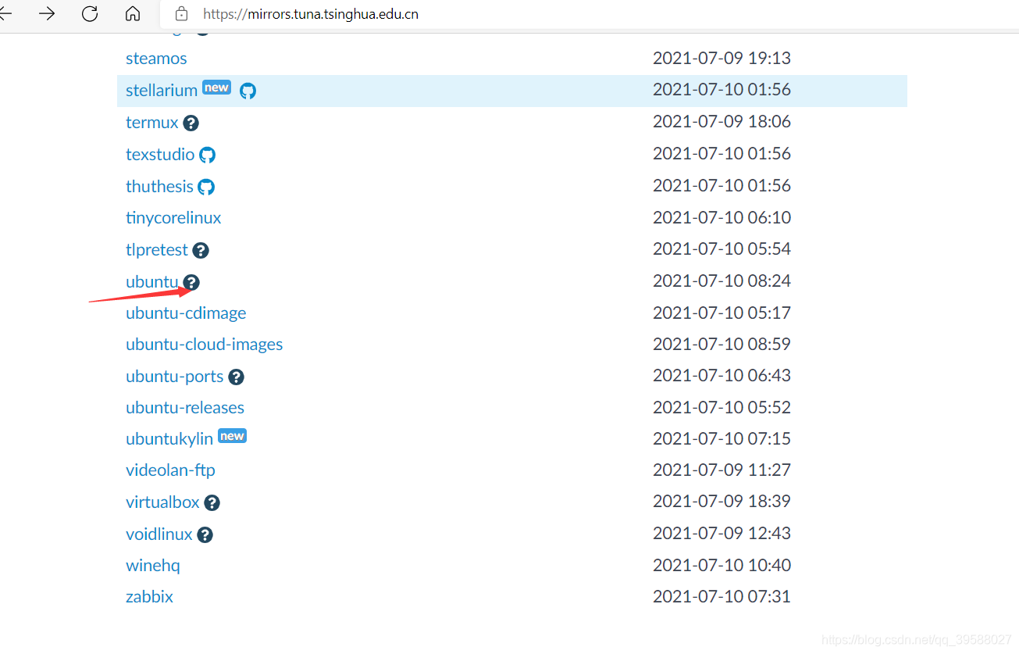Open help icon next to virtualbox

point(212,502)
